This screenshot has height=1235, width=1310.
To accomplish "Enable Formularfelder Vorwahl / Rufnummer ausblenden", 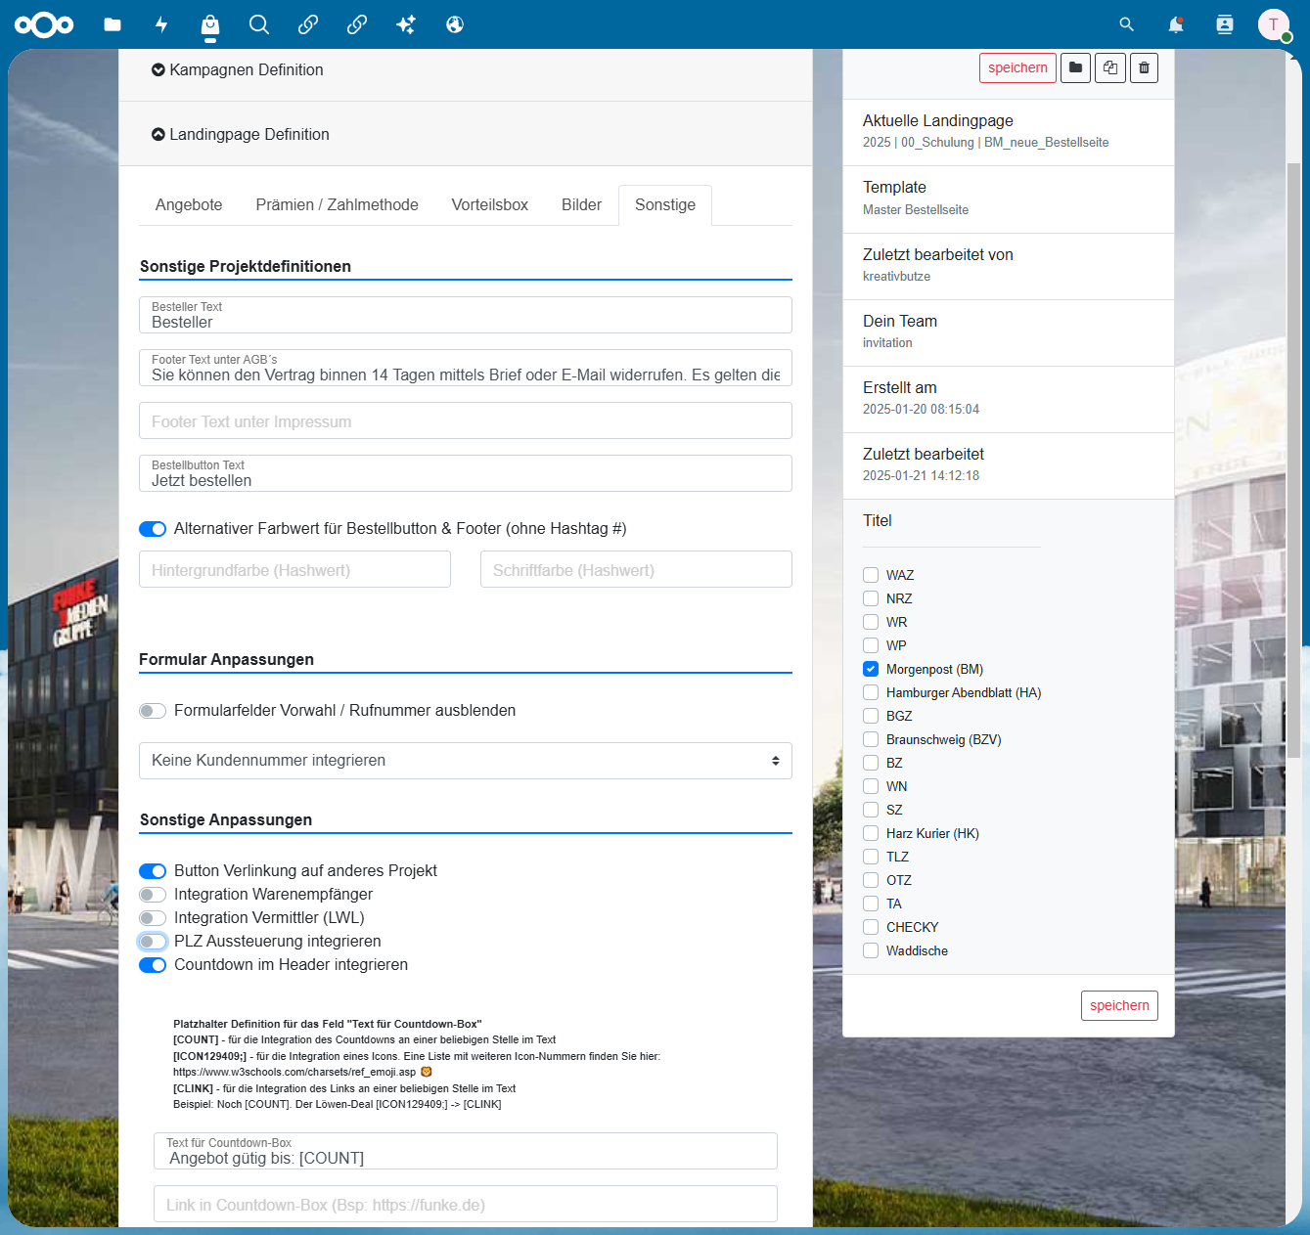I will pyautogui.click(x=153, y=711).
